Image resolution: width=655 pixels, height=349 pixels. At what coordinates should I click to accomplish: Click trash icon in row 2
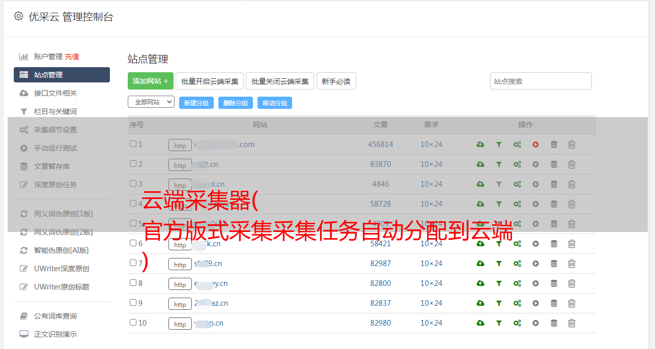click(x=572, y=164)
